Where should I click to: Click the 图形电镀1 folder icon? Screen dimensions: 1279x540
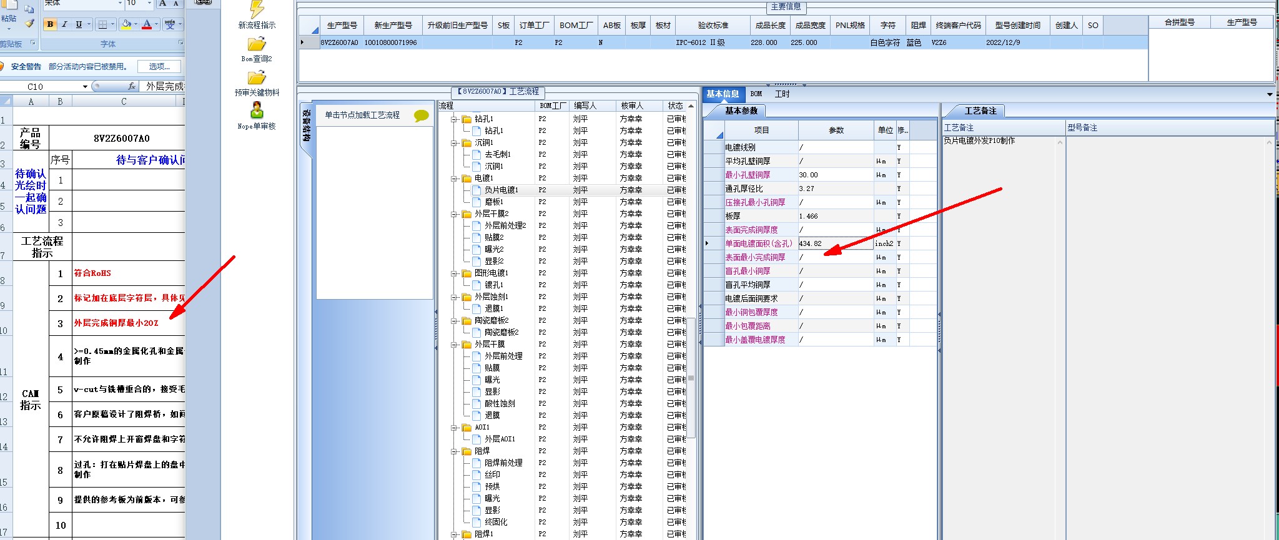pos(467,273)
